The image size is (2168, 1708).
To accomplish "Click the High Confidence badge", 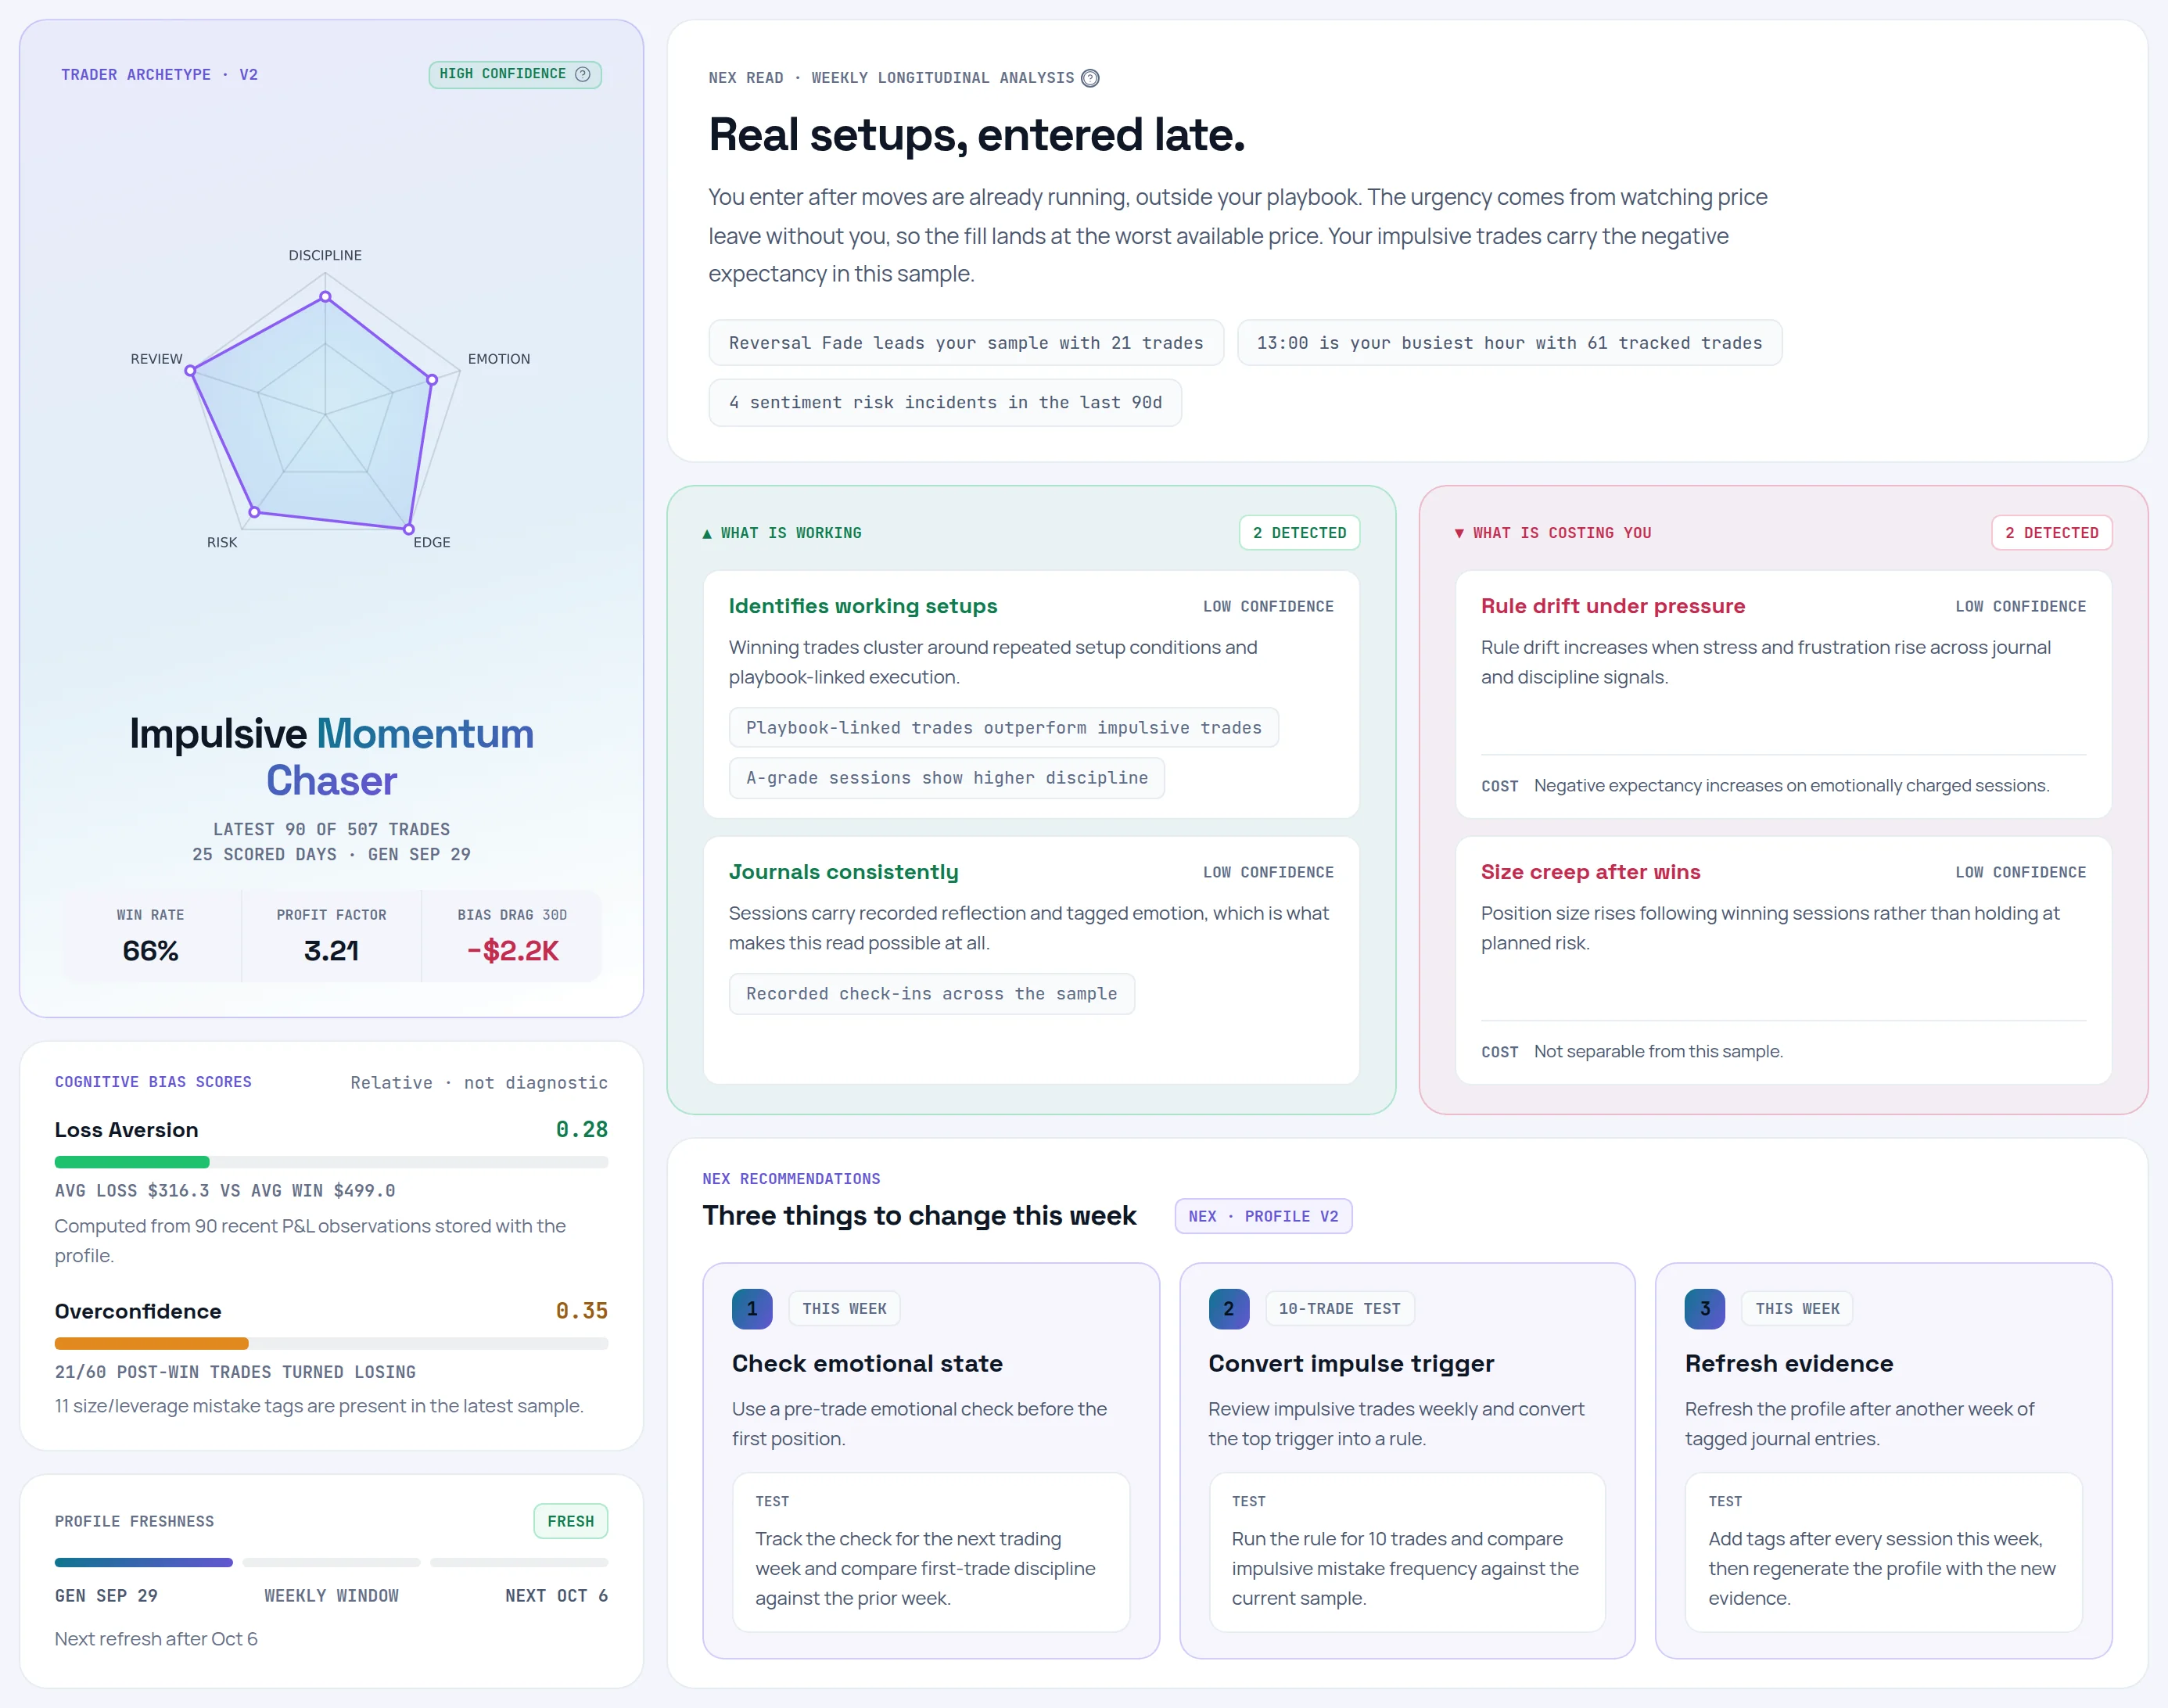I will (515, 74).
